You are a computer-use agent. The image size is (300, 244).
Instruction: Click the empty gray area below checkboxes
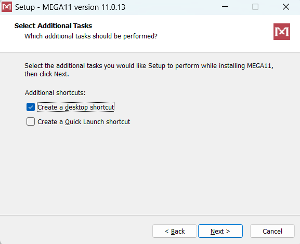(x=150, y=170)
